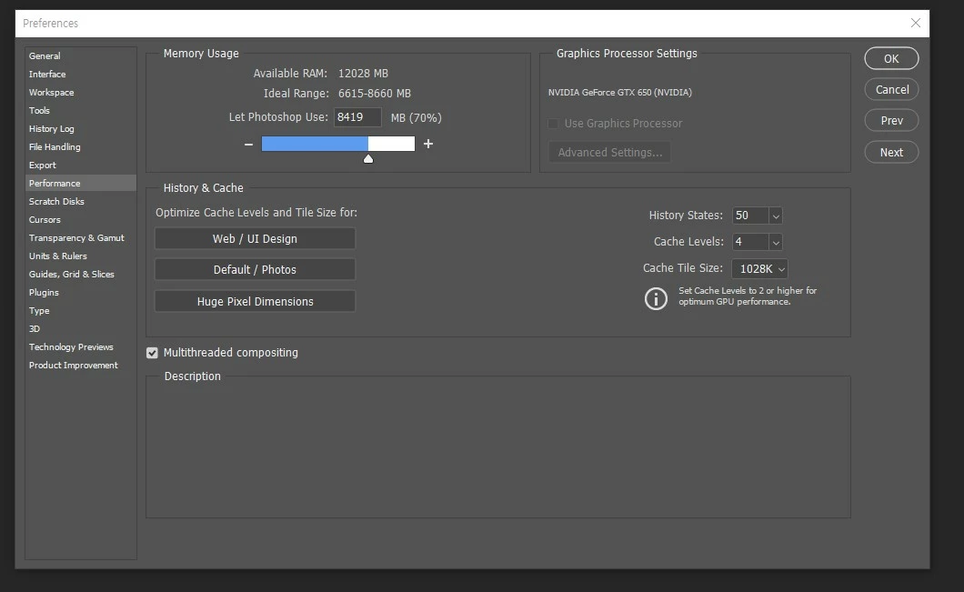Click the Available RAM 12028 MB value
Image resolution: width=964 pixels, height=592 pixels.
pos(363,73)
